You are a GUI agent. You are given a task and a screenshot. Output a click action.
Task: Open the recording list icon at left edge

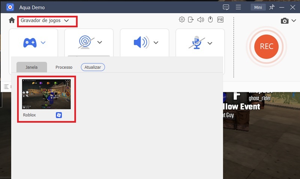click(x=6, y=87)
